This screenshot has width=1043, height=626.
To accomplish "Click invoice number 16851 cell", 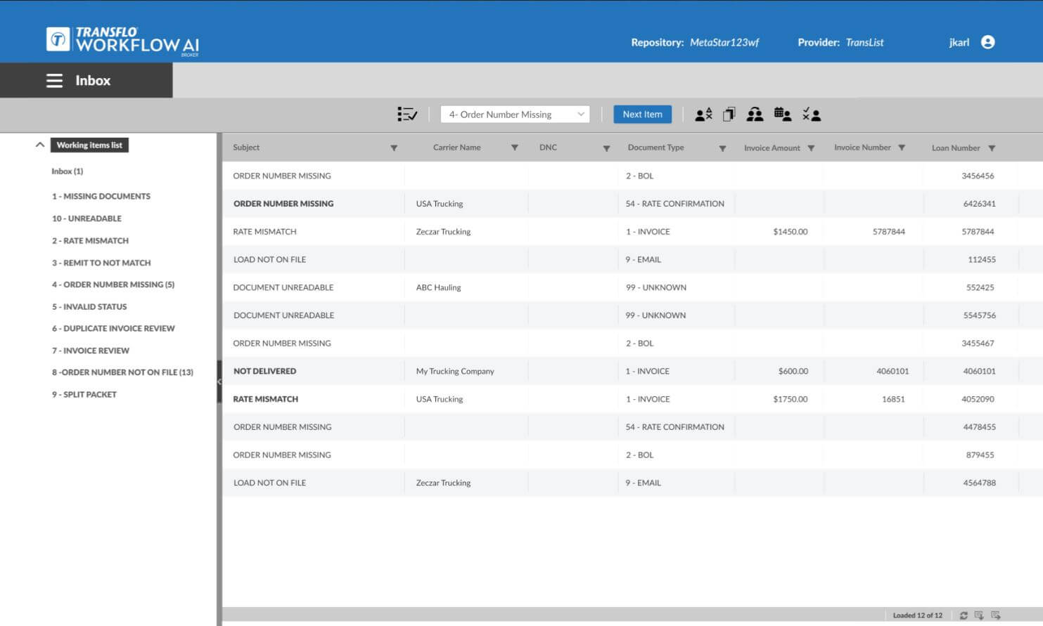I will pos(893,399).
